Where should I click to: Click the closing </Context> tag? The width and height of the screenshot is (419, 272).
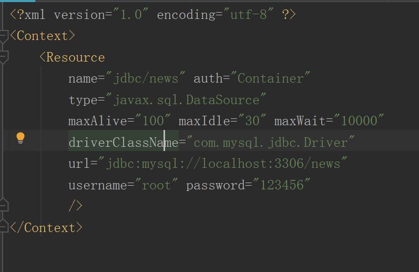(x=46, y=228)
